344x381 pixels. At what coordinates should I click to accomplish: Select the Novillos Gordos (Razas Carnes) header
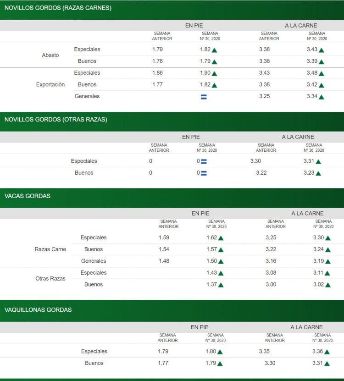coord(58,8)
